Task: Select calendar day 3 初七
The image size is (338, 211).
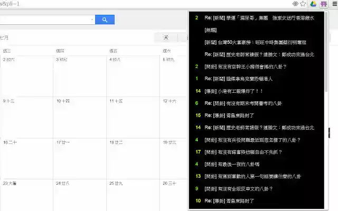Action: [x=62, y=60]
